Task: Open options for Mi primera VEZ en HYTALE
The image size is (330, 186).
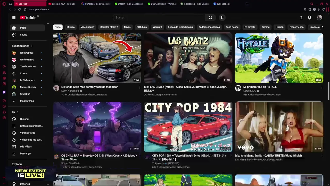Action: pos(322,87)
